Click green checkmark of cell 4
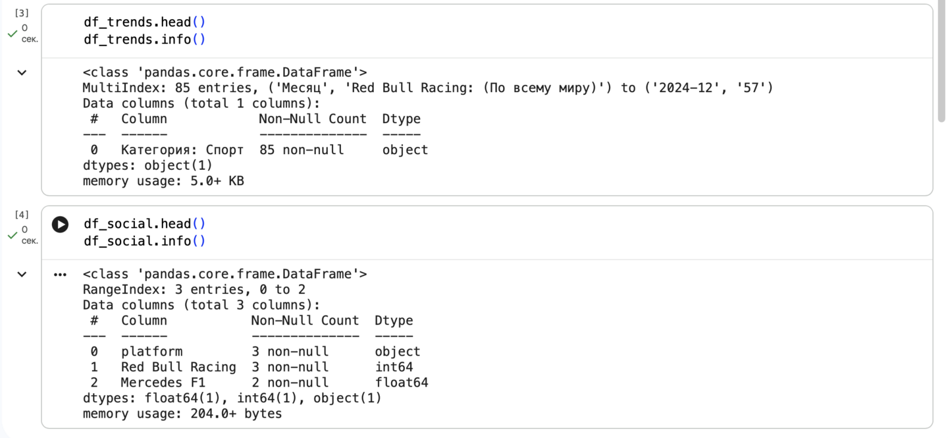Viewport: 948px width, 438px height. tap(12, 235)
